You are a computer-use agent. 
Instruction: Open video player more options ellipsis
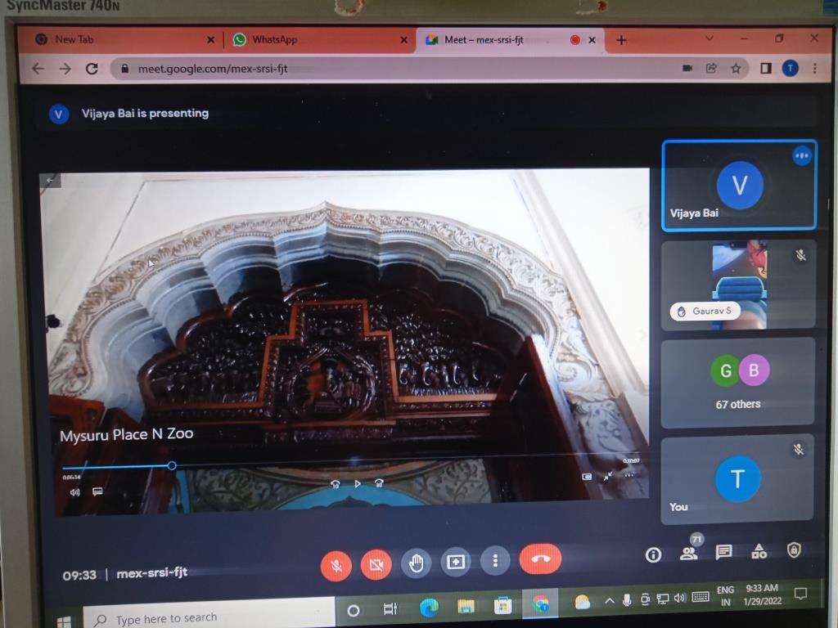(x=629, y=475)
